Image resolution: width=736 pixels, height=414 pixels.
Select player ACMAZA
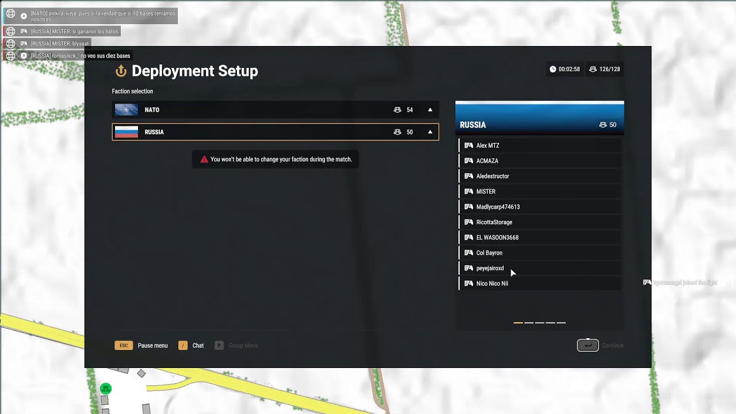(x=539, y=161)
